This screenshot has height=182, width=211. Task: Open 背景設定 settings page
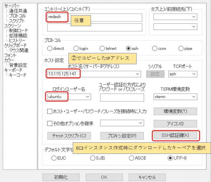pos(18,65)
